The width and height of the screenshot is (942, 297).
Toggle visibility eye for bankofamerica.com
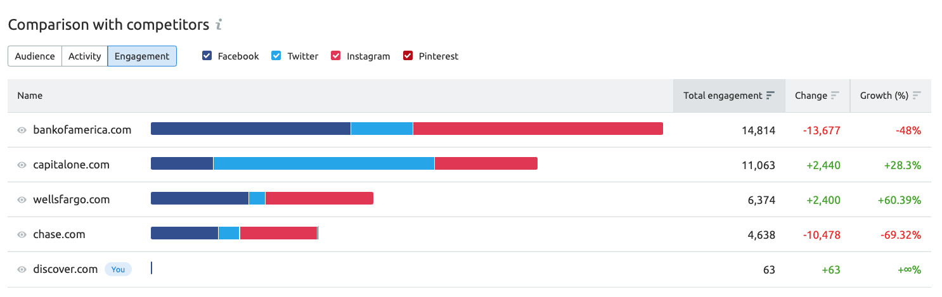pyautogui.click(x=22, y=130)
